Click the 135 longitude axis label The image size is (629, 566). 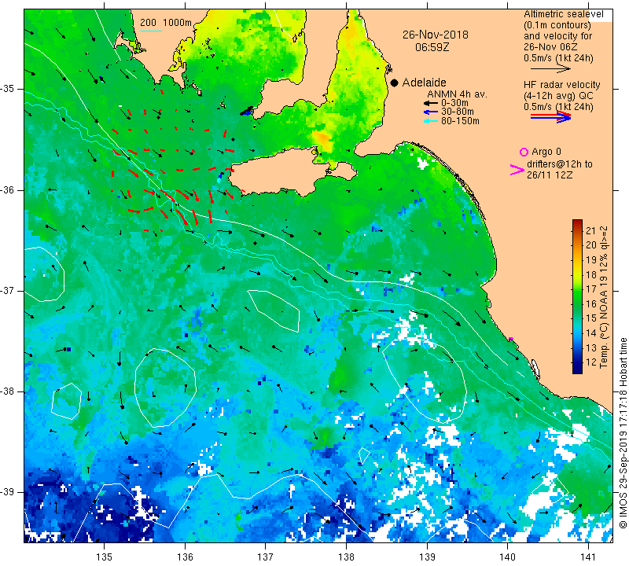coord(105,557)
